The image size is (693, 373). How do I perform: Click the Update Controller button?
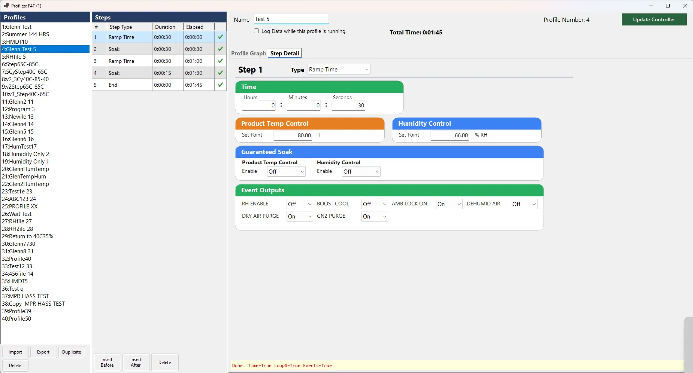(654, 19)
